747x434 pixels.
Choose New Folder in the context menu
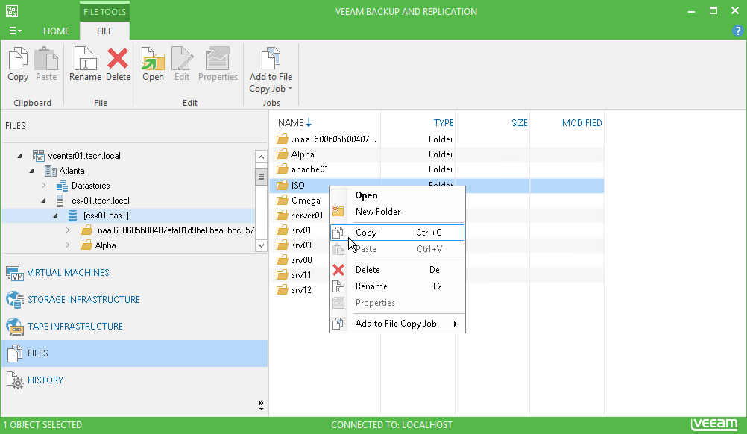pyautogui.click(x=378, y=212)
